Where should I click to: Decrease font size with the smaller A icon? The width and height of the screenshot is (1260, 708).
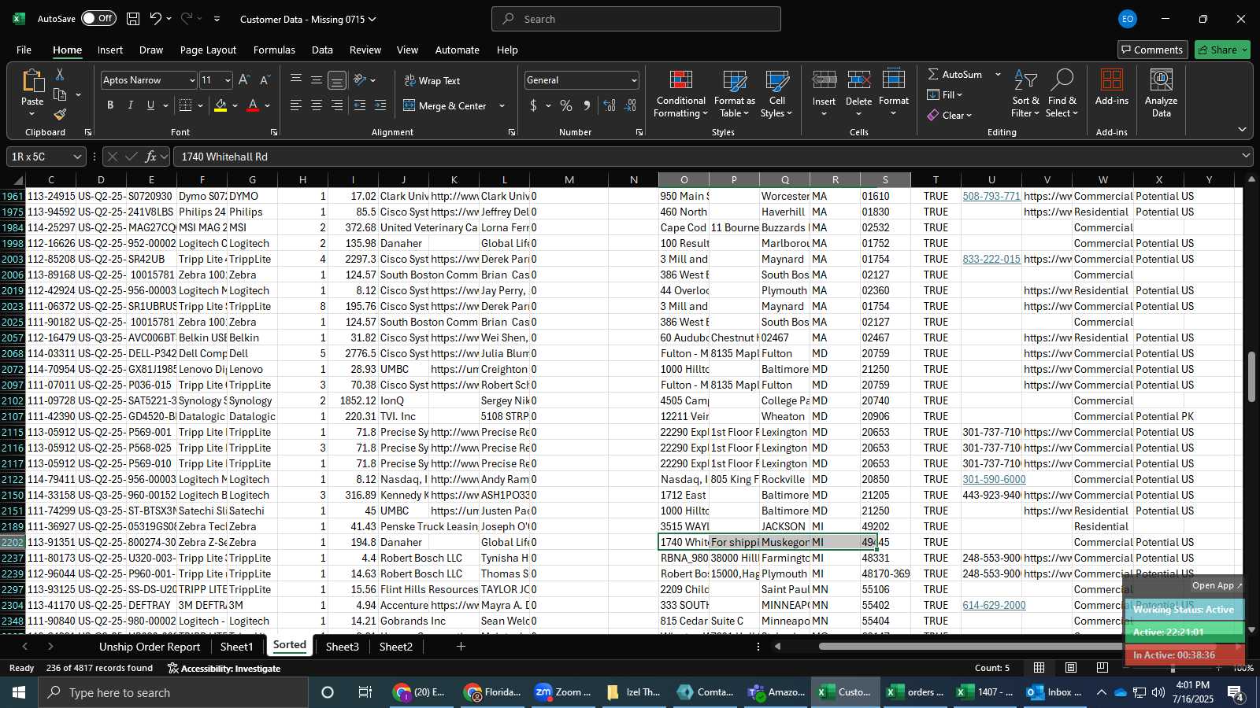[265, 80]
